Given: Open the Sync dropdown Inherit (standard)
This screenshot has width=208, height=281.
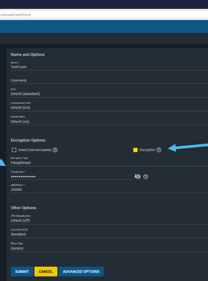Looking at the screenshot, I should pos(109,94).
